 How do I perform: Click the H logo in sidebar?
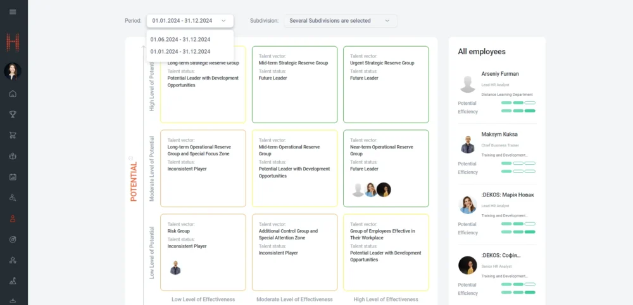click(13, 42)
